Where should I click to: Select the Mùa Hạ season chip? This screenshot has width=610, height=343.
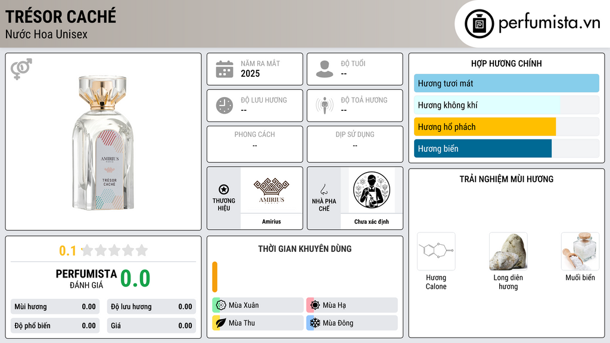[352, 305]
